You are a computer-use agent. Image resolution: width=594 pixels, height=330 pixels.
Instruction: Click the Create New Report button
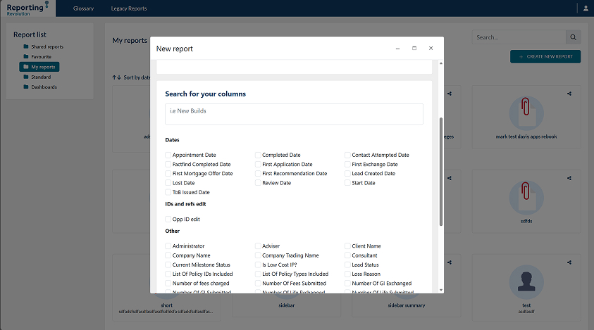coord(545,56)
